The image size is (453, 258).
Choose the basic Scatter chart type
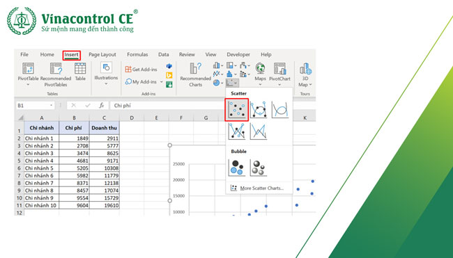click(x=237, y=110)
